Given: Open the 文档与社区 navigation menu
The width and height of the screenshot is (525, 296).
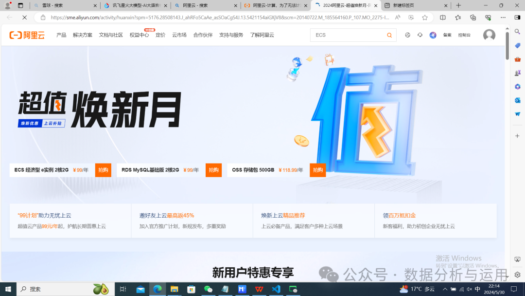Looking at the screenshot, I should coord(111,35).
